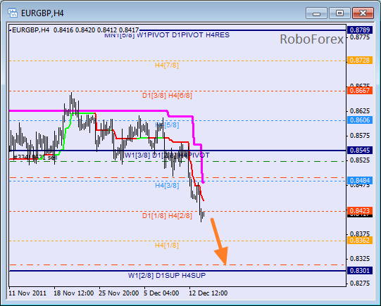Minimize the EURGBP chart window
This screenshot has width=381, height=306.
point(317,13)
